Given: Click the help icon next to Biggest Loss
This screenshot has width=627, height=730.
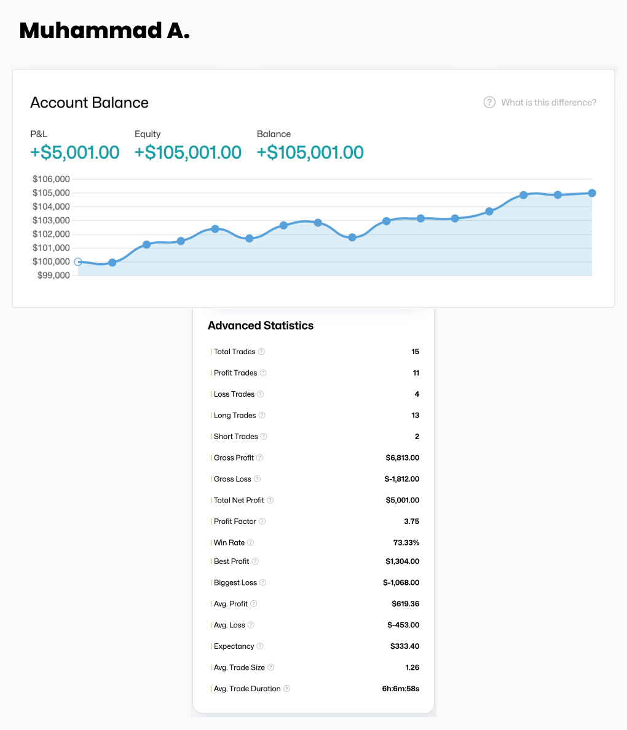Looking at the screenshot, I should pyautogui.click(x=262, y=582).
